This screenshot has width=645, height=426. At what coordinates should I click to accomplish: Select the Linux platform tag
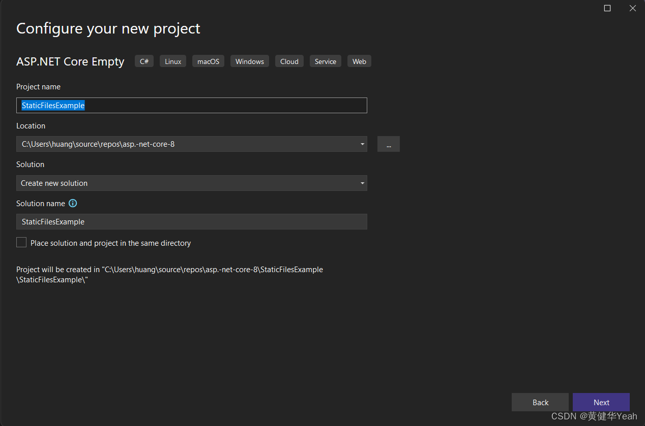(x=172, y=61)
